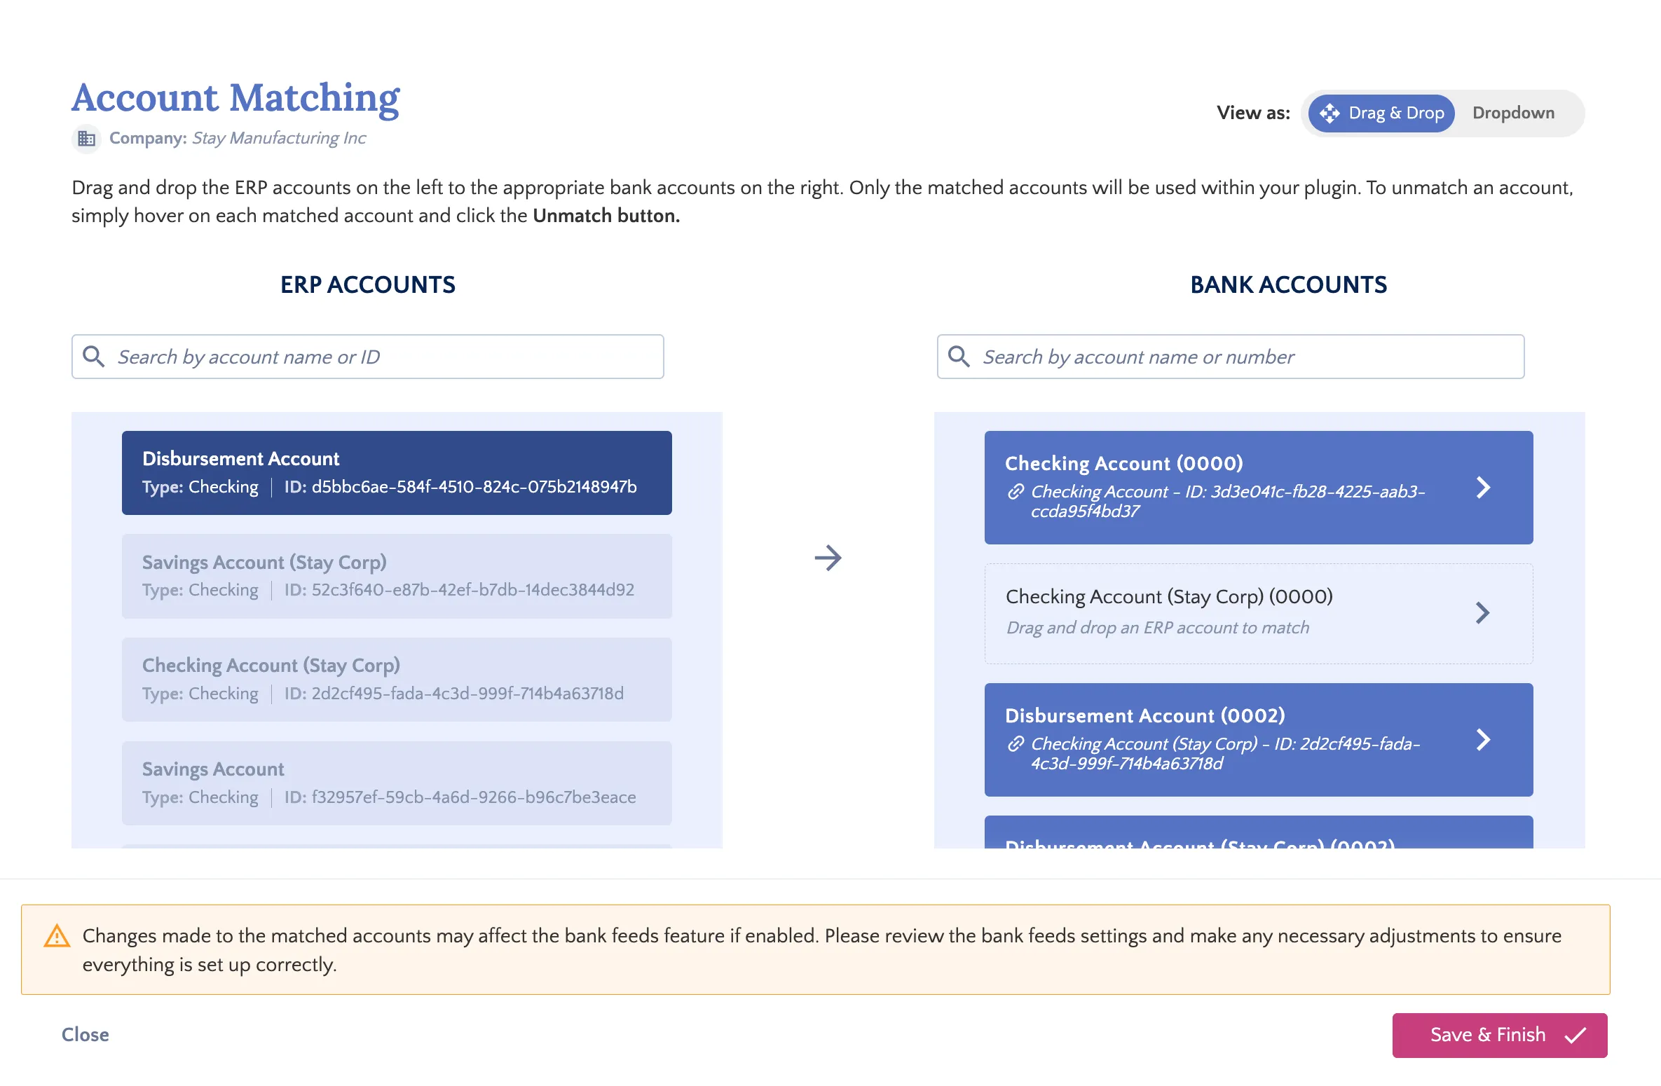Click the drag-and-drop move icon in view toggle
The image size is (1661, 1086).
(1330, 114)
